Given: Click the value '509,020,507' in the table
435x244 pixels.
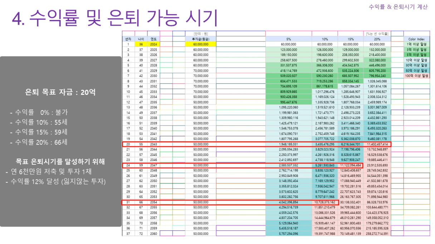Looking at the screenshot, I should point(289,76).
